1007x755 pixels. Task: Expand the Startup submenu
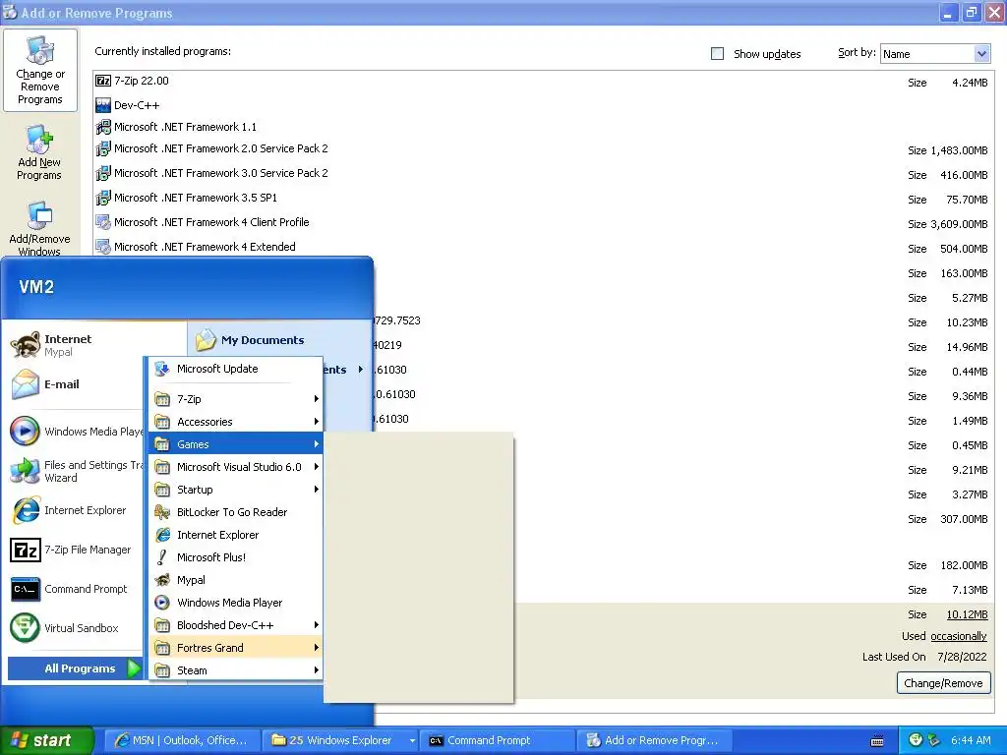(x=236, y=490)
